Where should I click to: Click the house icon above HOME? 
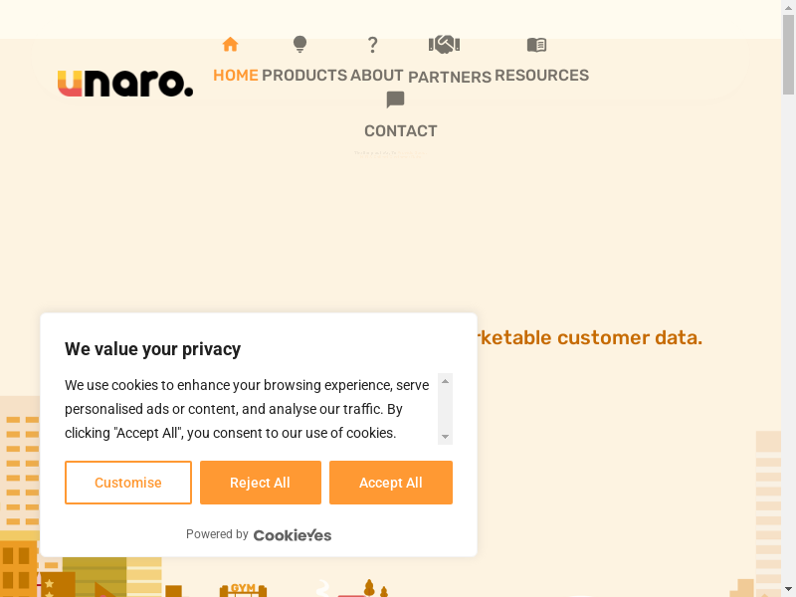click(x=230, y=45)
